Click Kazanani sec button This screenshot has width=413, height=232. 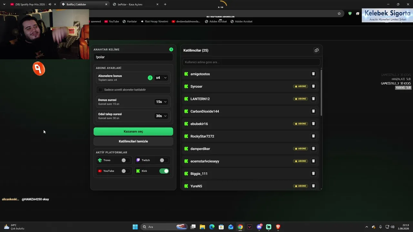[x=133, y=131]
